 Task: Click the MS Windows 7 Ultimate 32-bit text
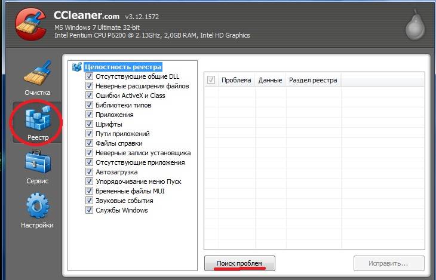point(97,27)
